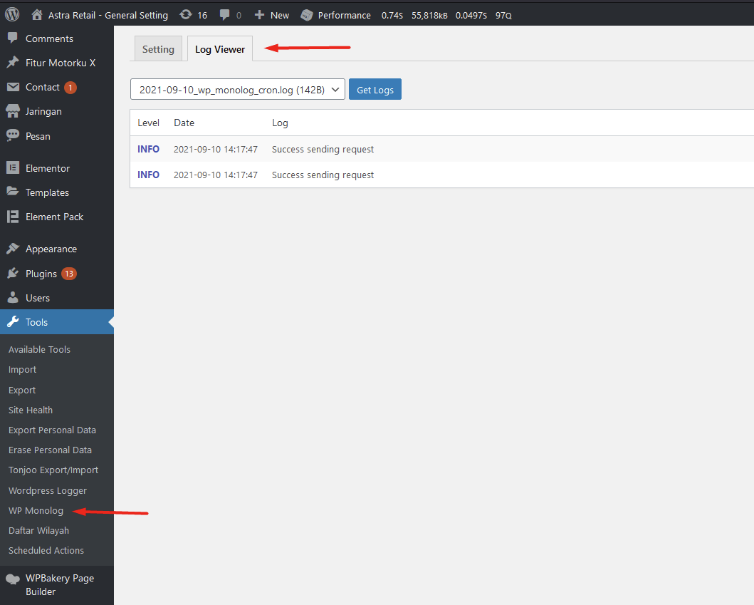Click the Get Logs button
This screenshot has height=605, width=754.
tap(375, 90)
